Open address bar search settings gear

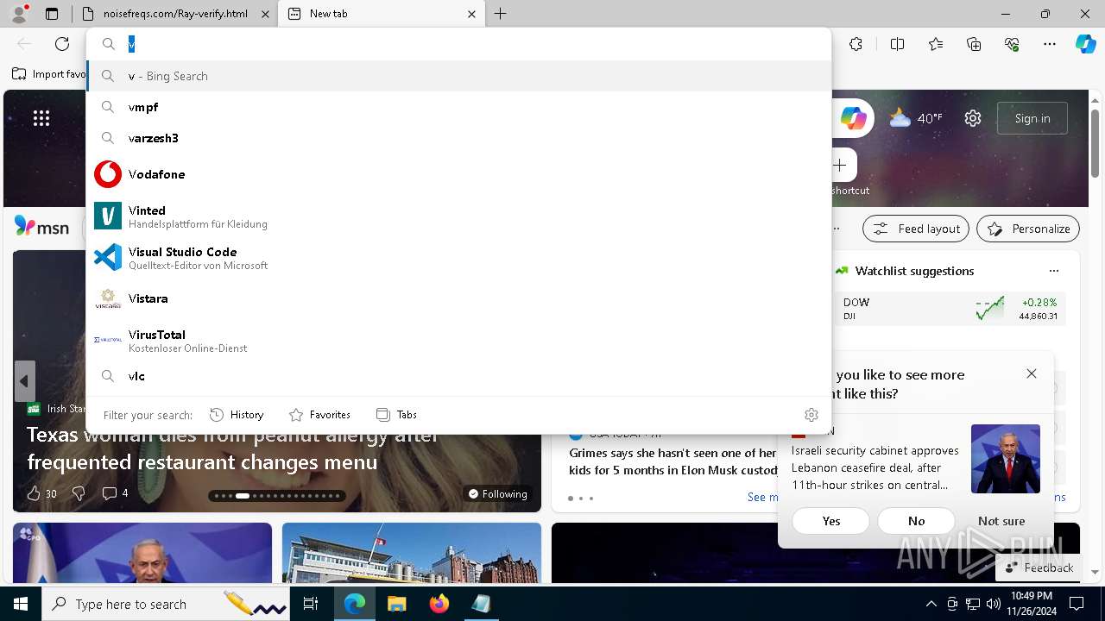811,415
